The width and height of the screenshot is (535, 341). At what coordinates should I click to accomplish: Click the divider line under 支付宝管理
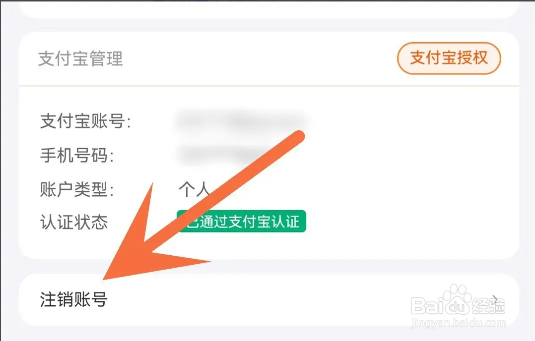(269, 86)
